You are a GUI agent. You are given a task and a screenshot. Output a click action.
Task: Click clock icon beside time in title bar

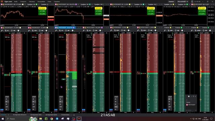pyautogui.click(x=192, y=1)
